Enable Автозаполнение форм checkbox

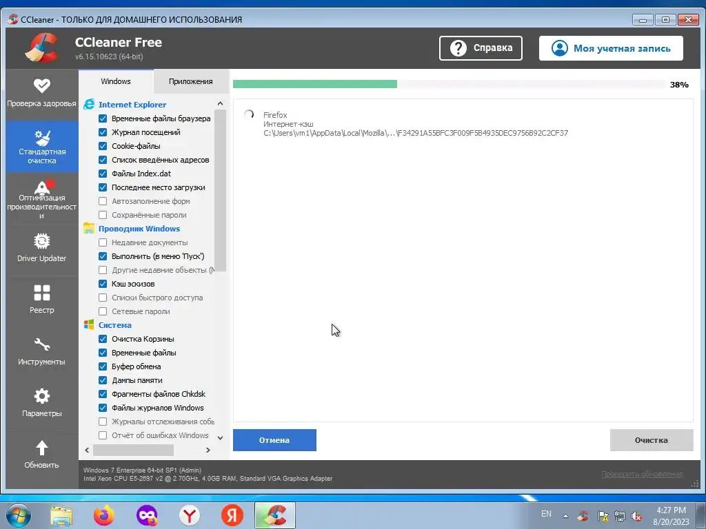pyautogui.click(x=103, y=201)
